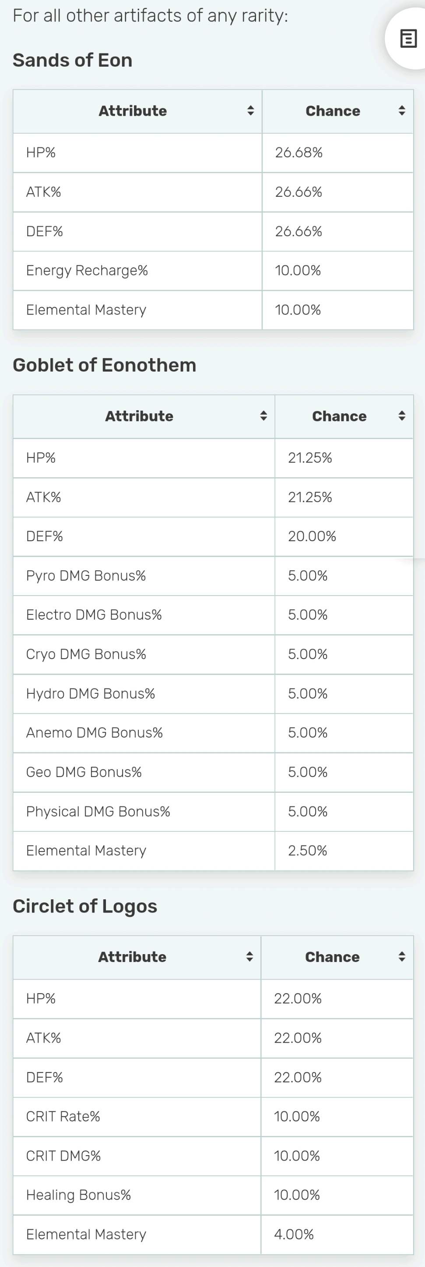Click the 26.68% chance value
The image size is (425, 1267).
(299, 153)
